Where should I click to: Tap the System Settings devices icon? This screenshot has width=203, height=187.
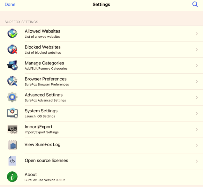click(12, 113)
